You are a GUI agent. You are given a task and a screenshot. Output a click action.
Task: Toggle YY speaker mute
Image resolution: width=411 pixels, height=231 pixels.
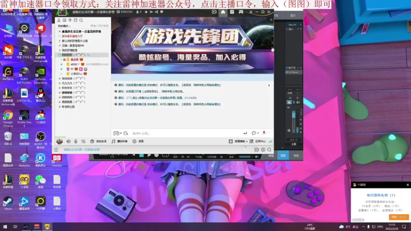pos(68,142)
